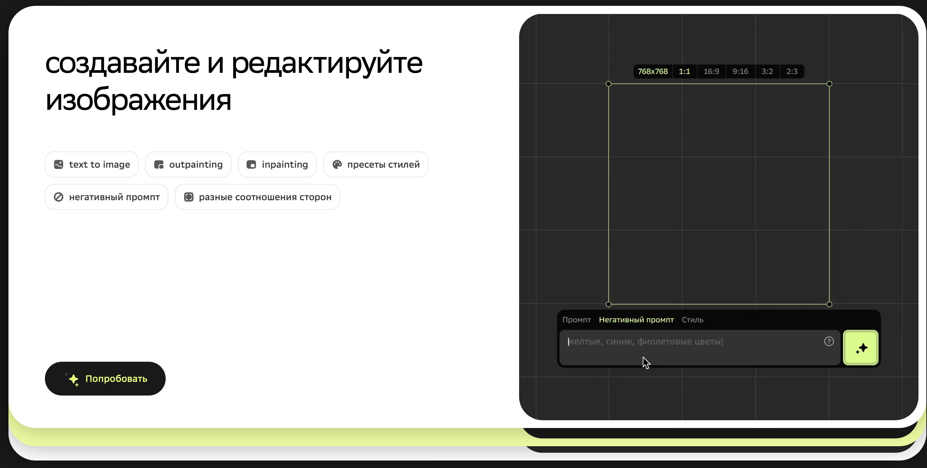The image size is (927, 468).
Task: Click the palette icon for style presets
Action: point(337,165)
